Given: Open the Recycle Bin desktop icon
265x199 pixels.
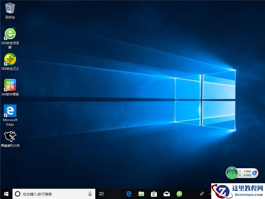Looking at the screenshot, I should pos(10,11).
